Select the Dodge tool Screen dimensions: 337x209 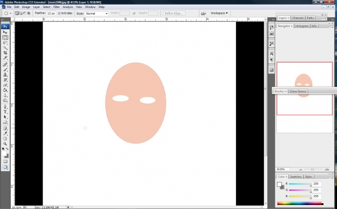5,100
